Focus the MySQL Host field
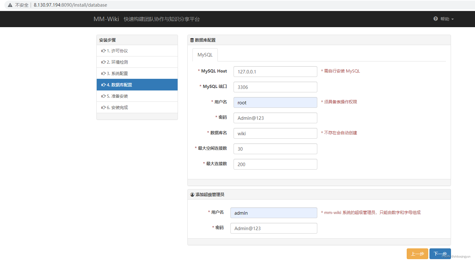 (x=275, y=72)
